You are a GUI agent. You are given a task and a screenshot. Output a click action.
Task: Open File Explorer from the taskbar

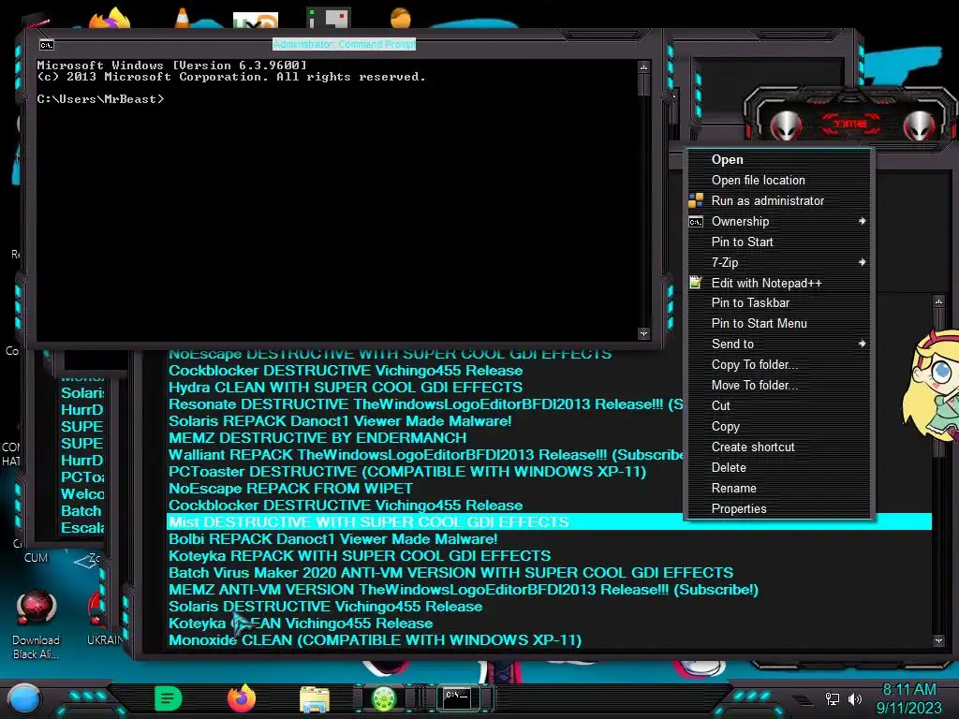(x=315, y=699)
